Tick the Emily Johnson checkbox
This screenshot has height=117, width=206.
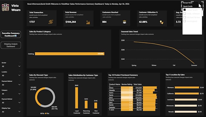(x=184, y=14)
